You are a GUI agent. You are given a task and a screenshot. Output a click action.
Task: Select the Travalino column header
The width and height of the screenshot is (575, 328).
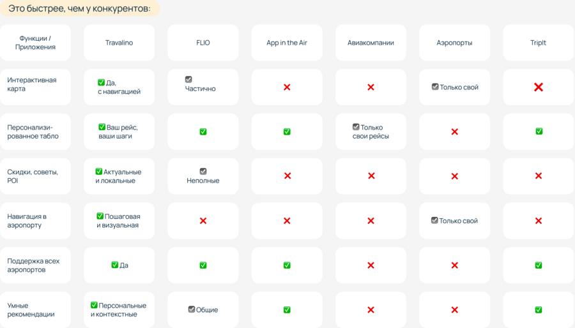coord(119,43)
